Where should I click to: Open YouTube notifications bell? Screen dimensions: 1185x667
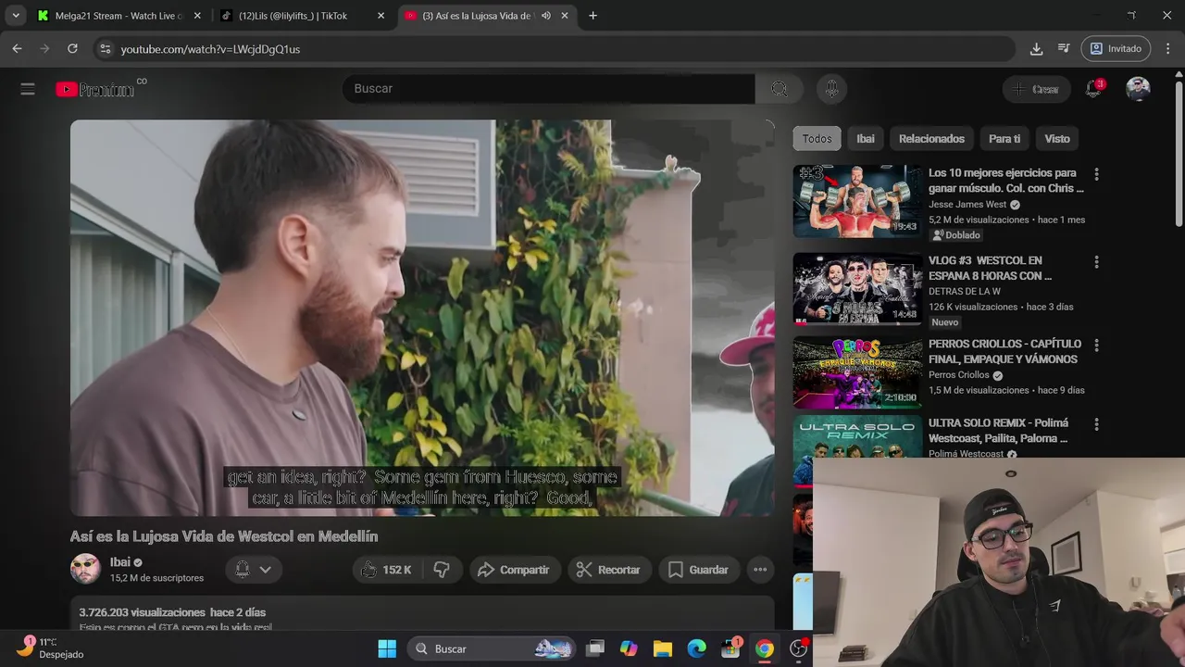(x=1093, y=89)
